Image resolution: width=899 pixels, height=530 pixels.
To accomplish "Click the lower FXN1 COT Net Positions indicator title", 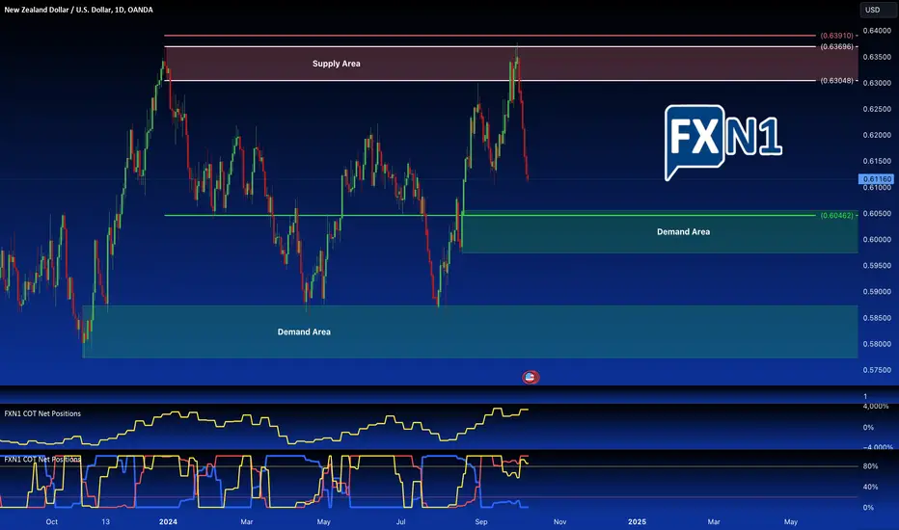I will click(x=42, y=460).
